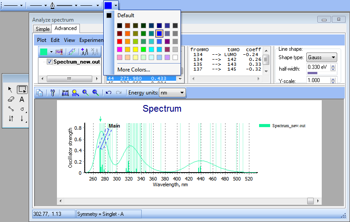This screenshot has height=222, width=350.
Task: Switch to the Advanced tab
Action: point(65,28)
